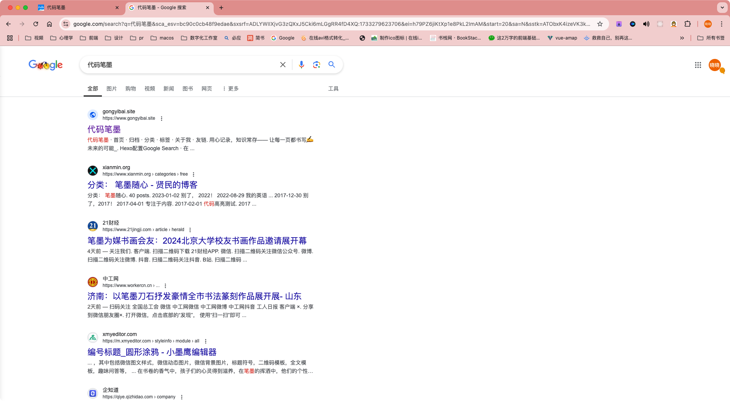
Task: Open more options for xmyeditor.com result
Action: (206, 341)
